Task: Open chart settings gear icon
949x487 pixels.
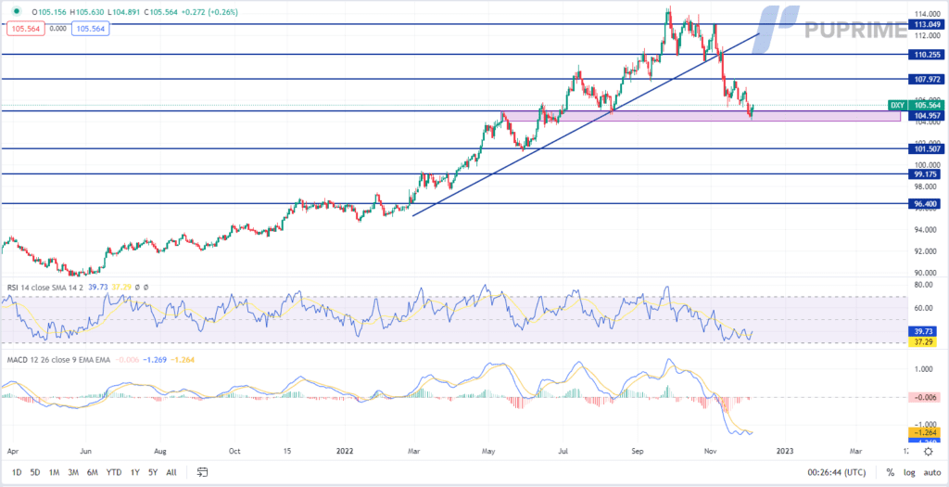Action: tap(928, 451)
